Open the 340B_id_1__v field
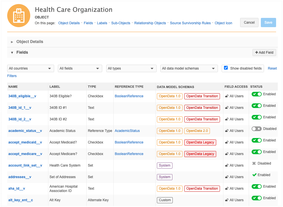The height and width of the screenshot is (207, 283). click(20, 108)
